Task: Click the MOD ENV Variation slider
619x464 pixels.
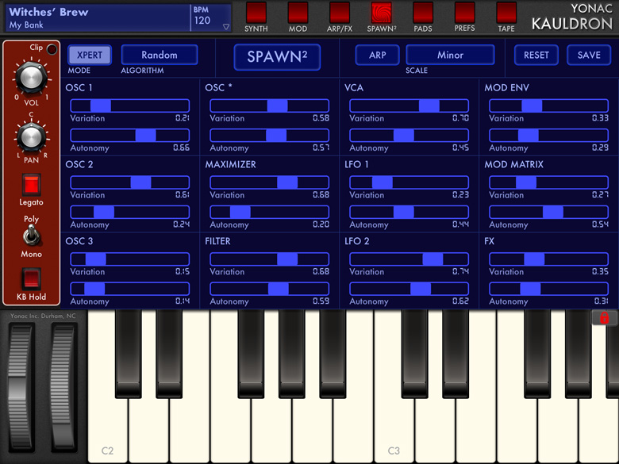Action: click(548, 105)
